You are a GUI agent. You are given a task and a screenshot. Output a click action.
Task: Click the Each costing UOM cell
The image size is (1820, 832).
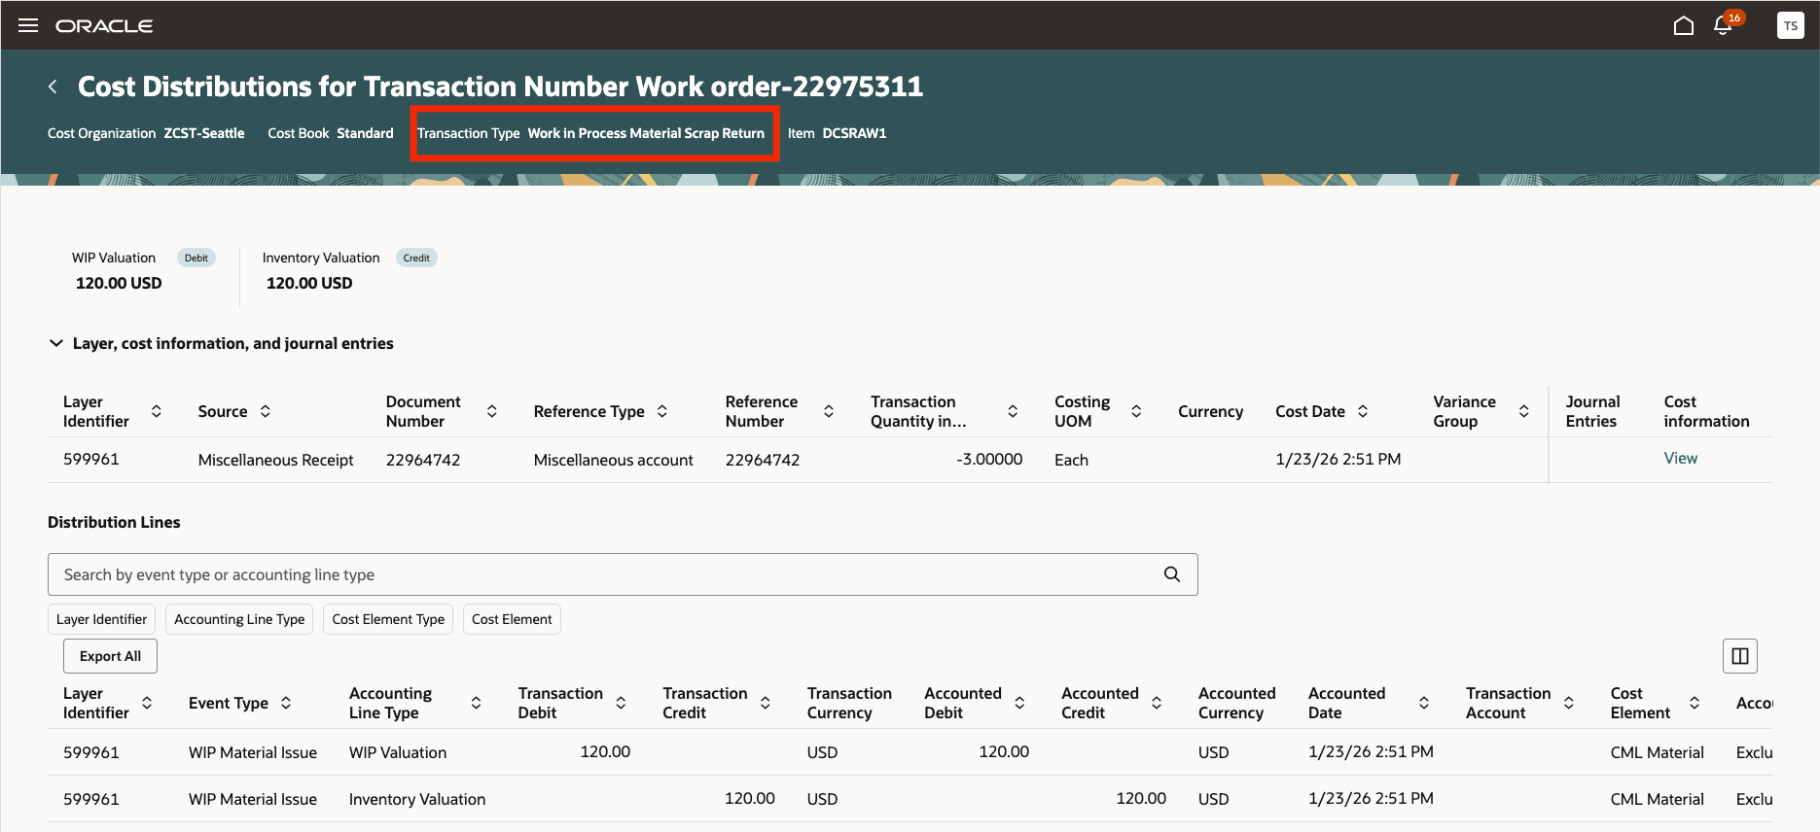point(1071,460)
